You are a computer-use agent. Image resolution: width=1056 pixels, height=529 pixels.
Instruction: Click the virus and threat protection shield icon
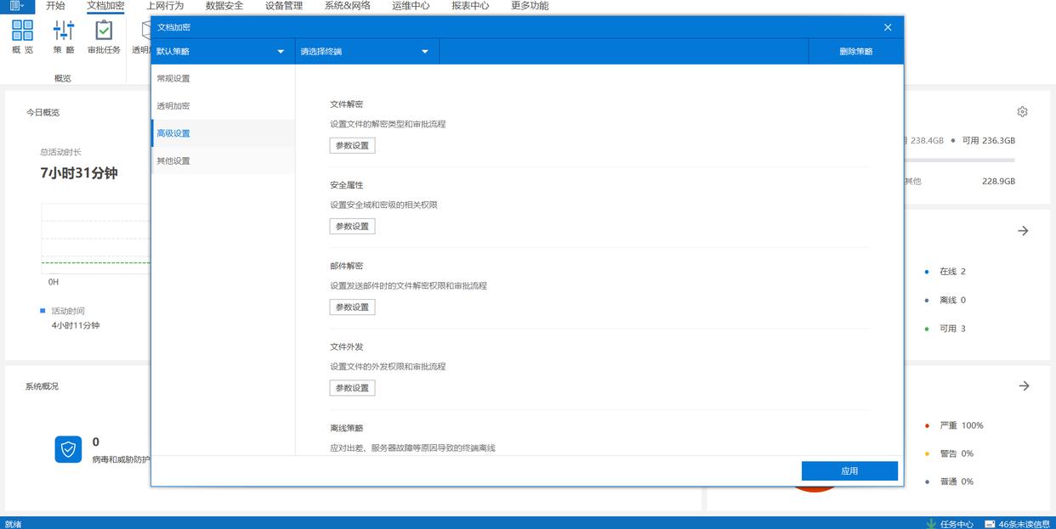click(68, 449)
